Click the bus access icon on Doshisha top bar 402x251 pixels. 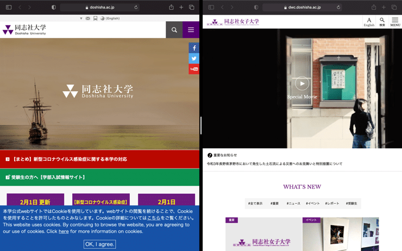pyautogui.click(x=96, y=18)
